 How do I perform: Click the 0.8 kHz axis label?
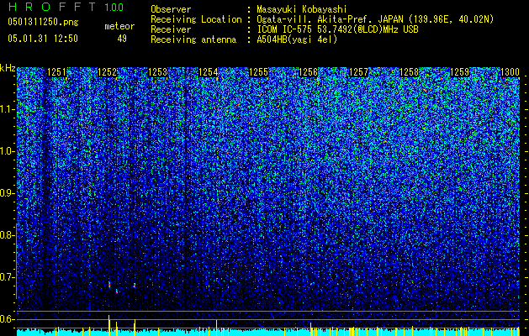(7, 235)
